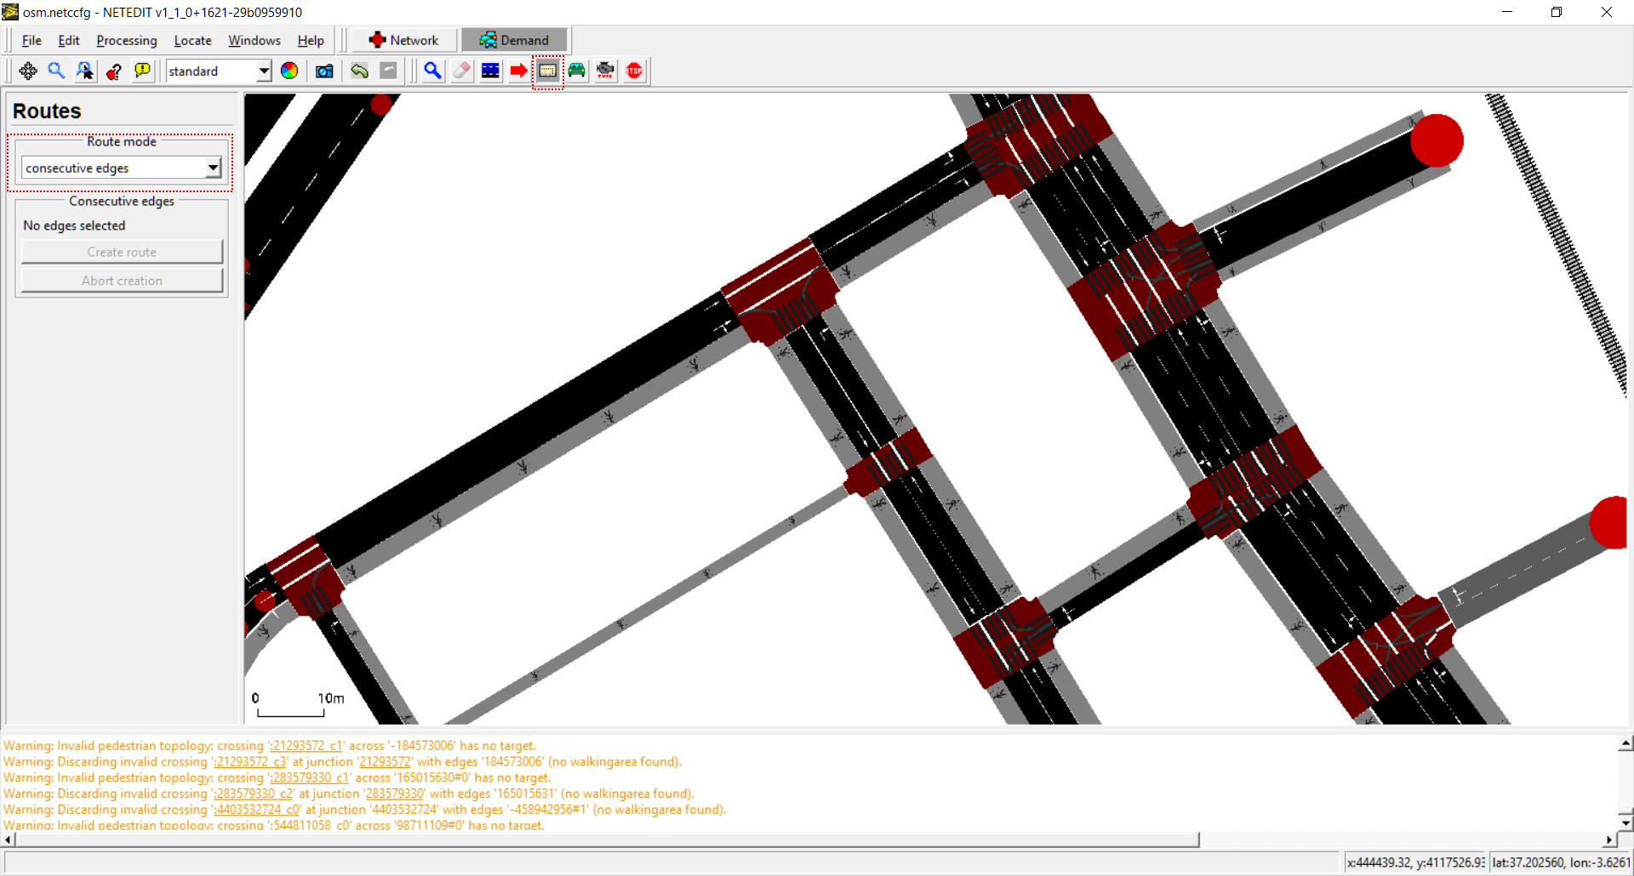
Task: Toggle tooltips speech bubble icon
Action: (142, 71)
